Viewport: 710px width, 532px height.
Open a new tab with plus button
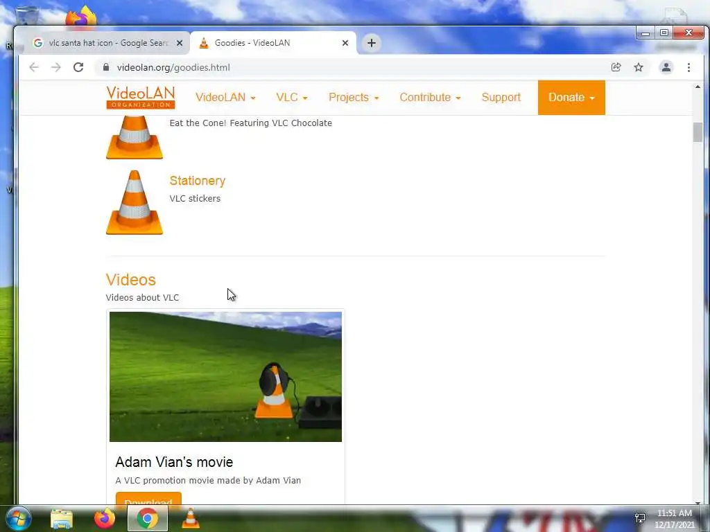372,43
